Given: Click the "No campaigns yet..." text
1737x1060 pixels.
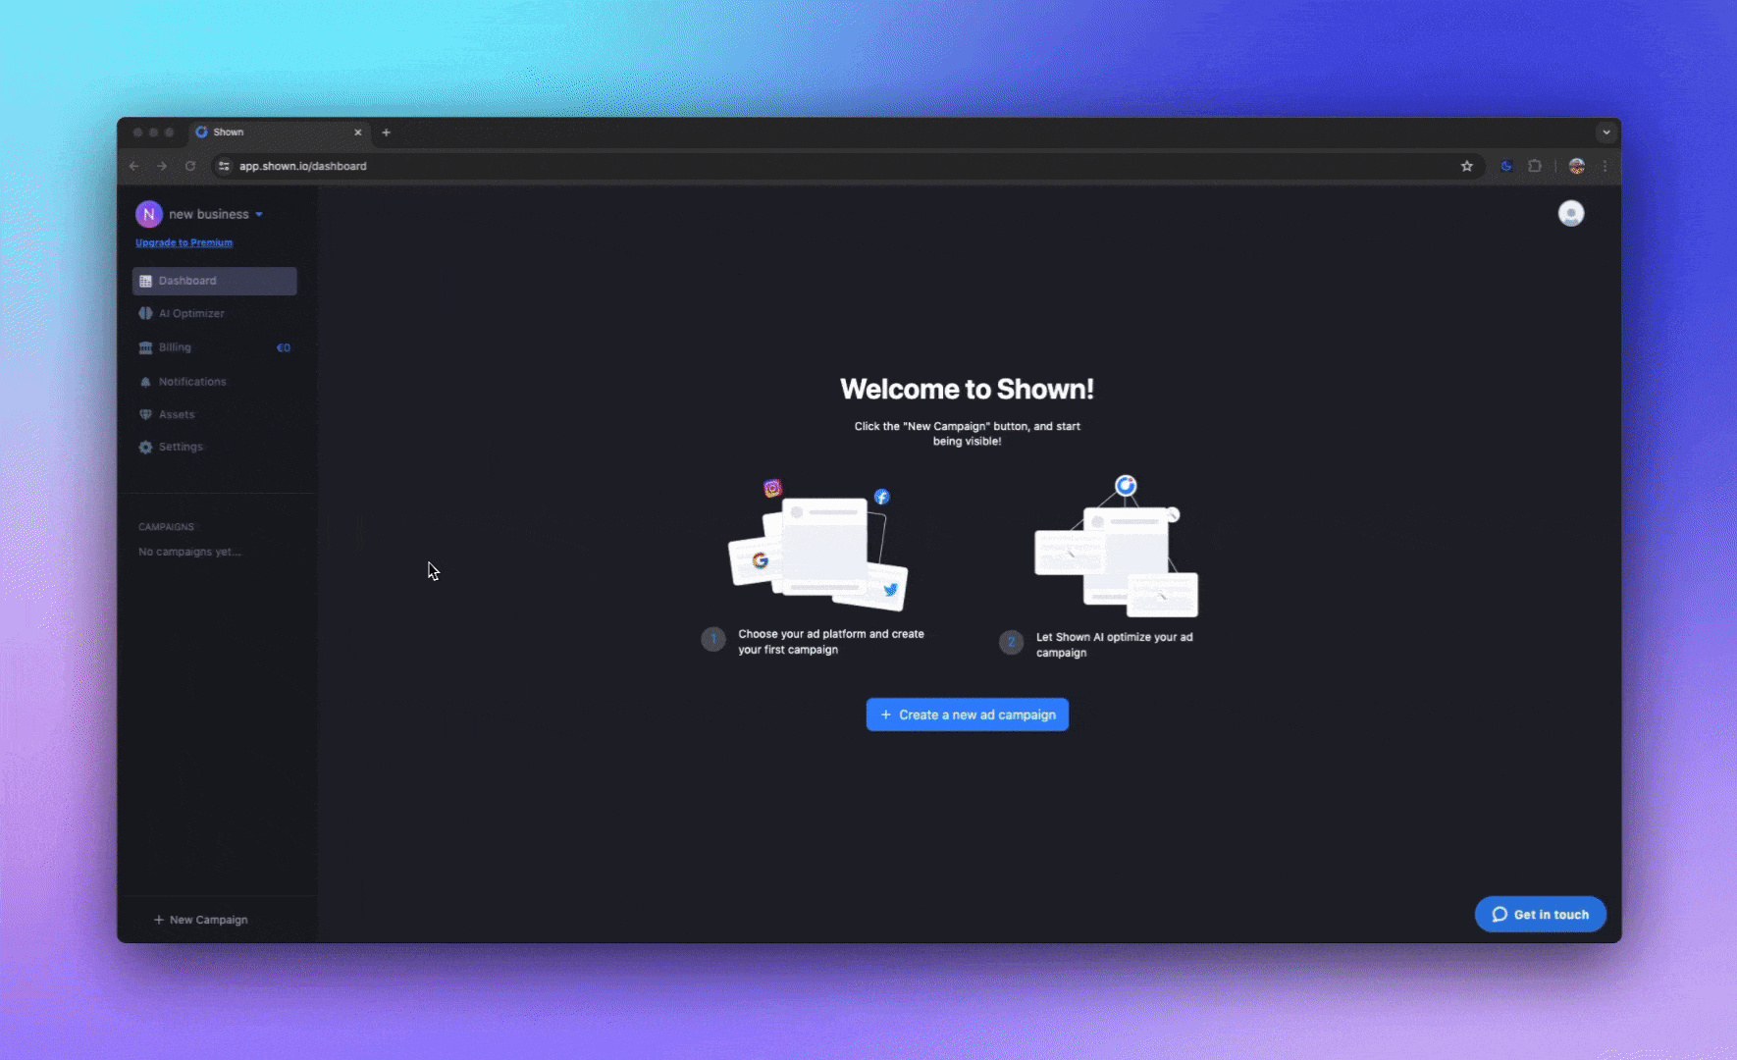Looking at the screenshot, I should point(189,552).
